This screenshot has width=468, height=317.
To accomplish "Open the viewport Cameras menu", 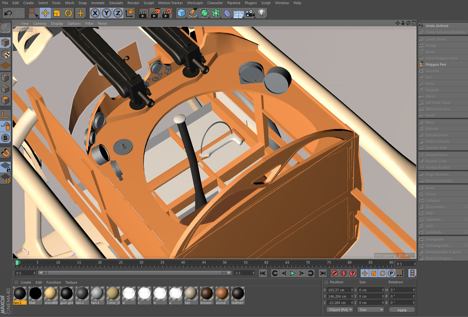I will 40,24.
